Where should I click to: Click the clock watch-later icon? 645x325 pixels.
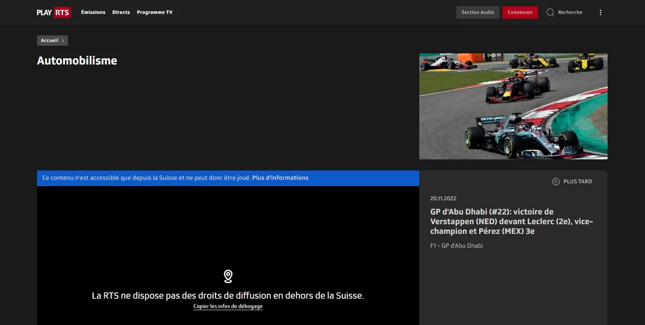tap(556, 182)
